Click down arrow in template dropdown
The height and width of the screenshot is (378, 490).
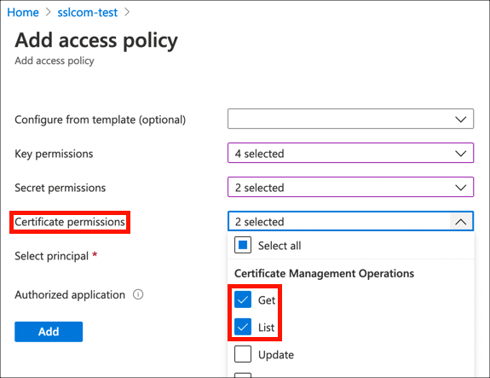point(461,119)
